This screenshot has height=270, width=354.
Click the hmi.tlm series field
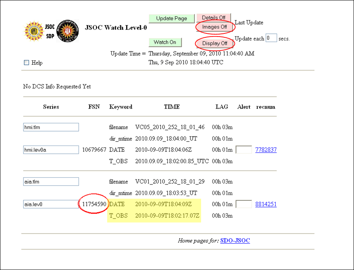point(51,127)
